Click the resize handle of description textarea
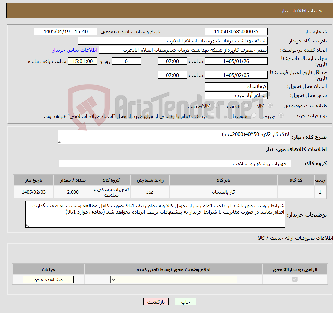The image size is (333, 313). click(x=60, y=142)
